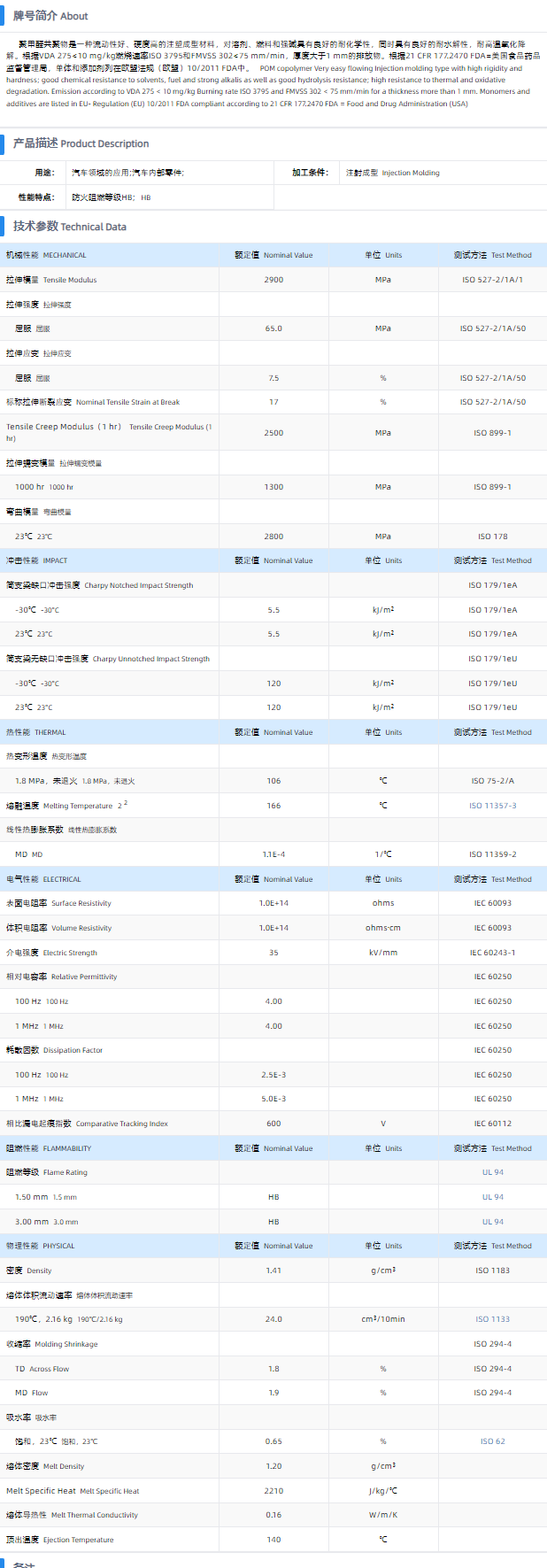The image size is (547, 1568).
Task: Click the 牌号简介 About section heading
Action: point(50,16)
